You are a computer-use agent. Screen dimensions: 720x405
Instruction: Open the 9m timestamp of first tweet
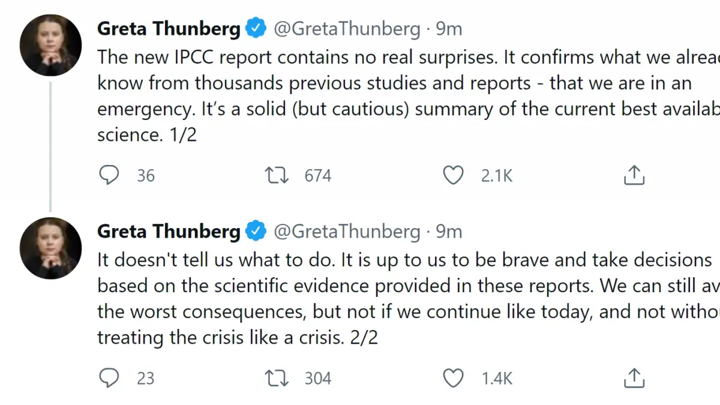click(x=449, y=28)
